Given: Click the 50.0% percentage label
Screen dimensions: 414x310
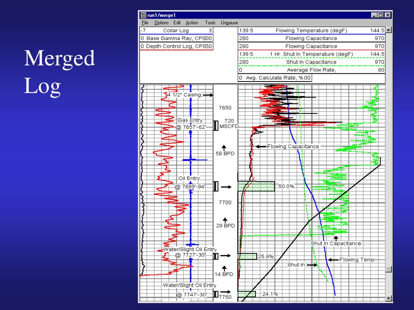Looking at the screenshot, I should [286, 186].
